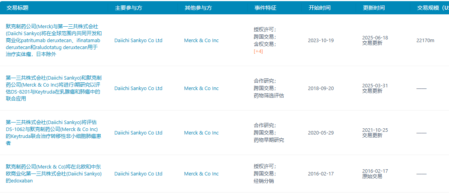
Task: Click 合作研究 in the DS-8201 row
Action: click(x=265, y=81)
